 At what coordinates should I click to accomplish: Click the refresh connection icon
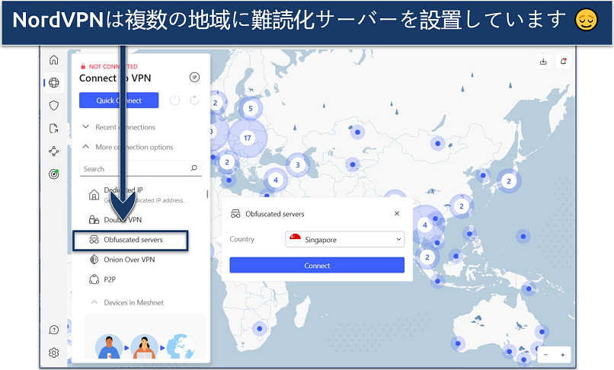[195, 100]
